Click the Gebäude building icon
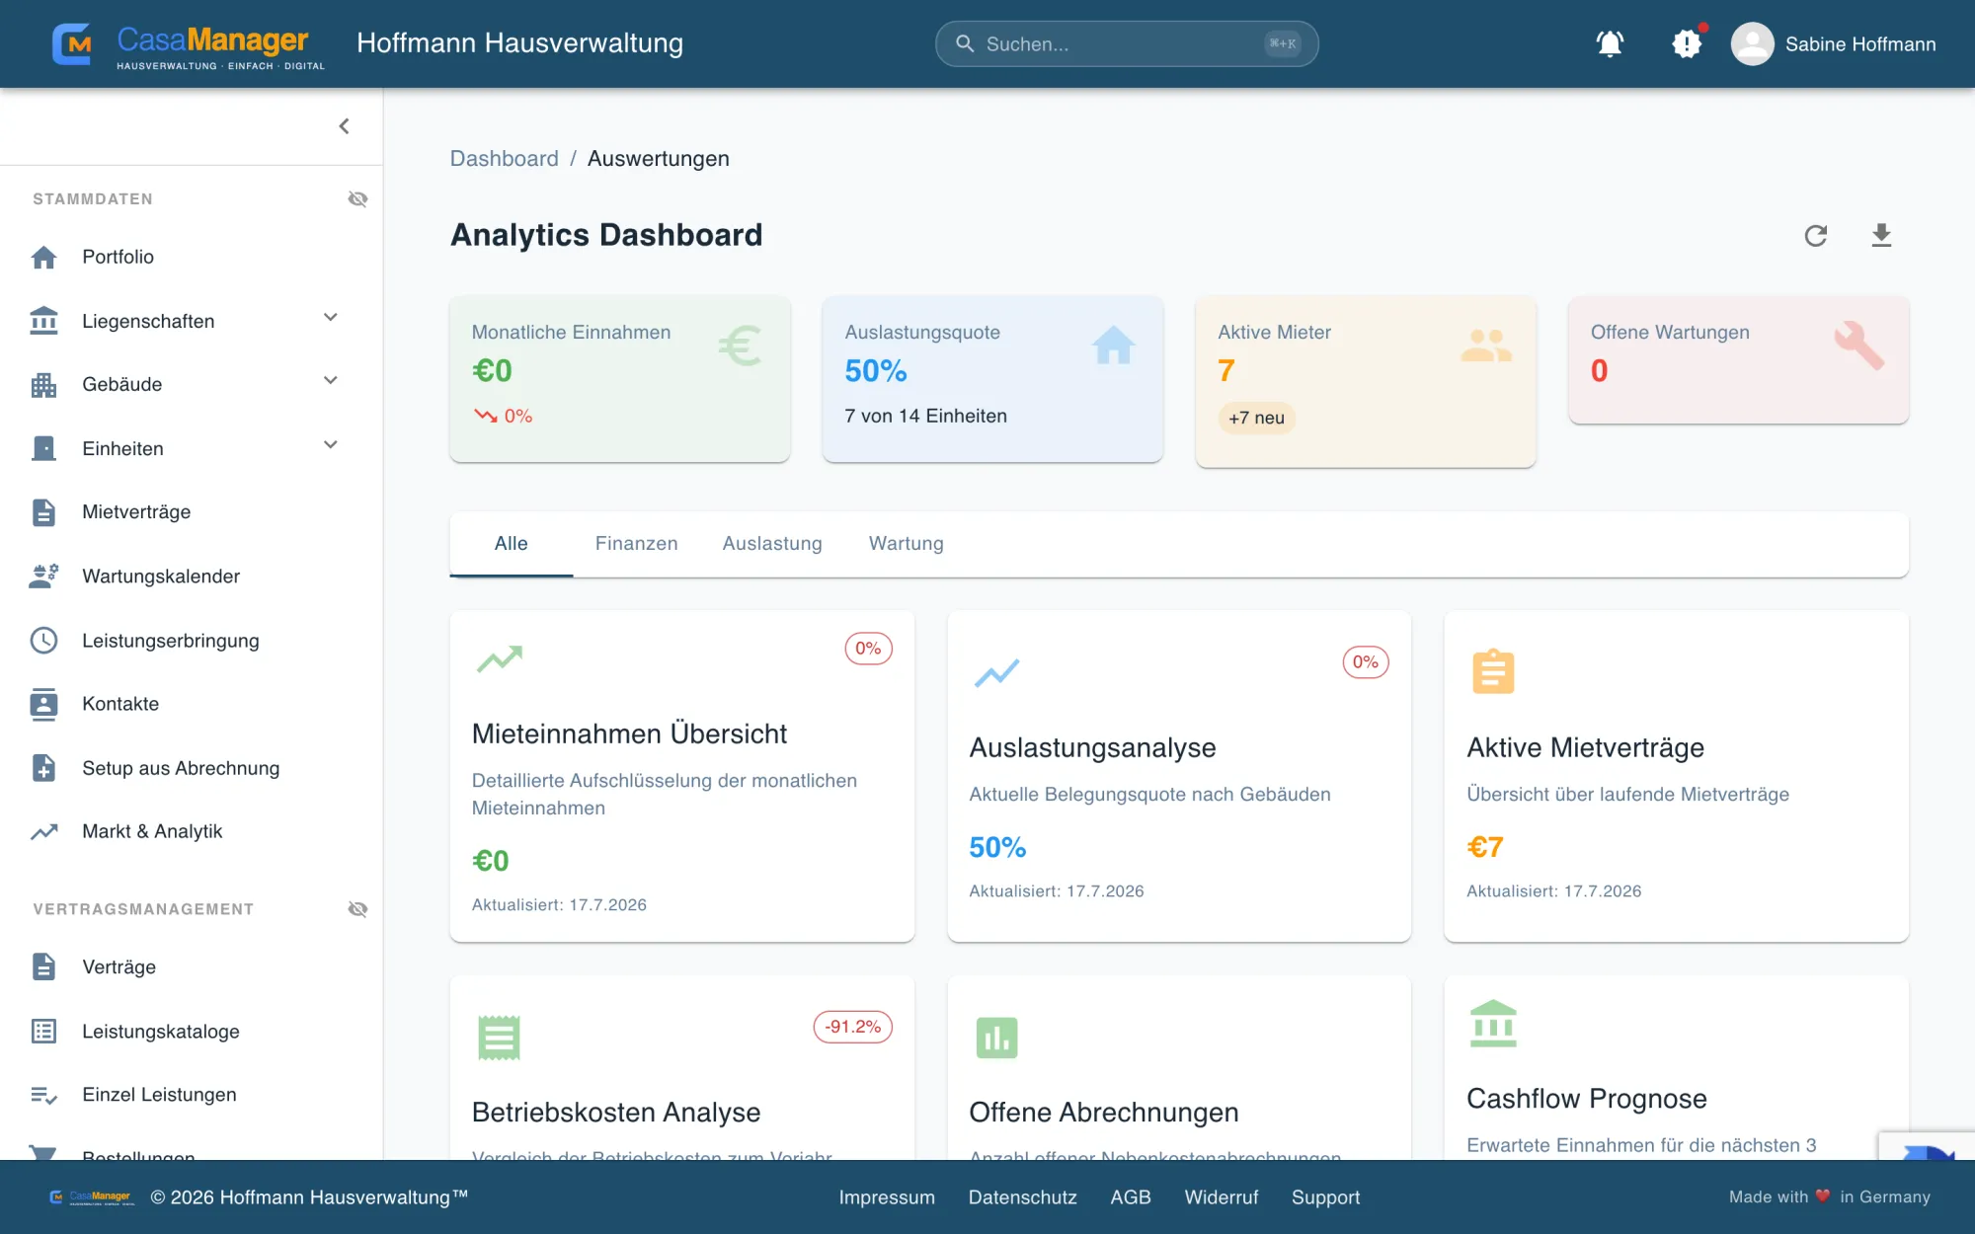The width and height of the screenshot is (1975, 1234). click(43, 385)
